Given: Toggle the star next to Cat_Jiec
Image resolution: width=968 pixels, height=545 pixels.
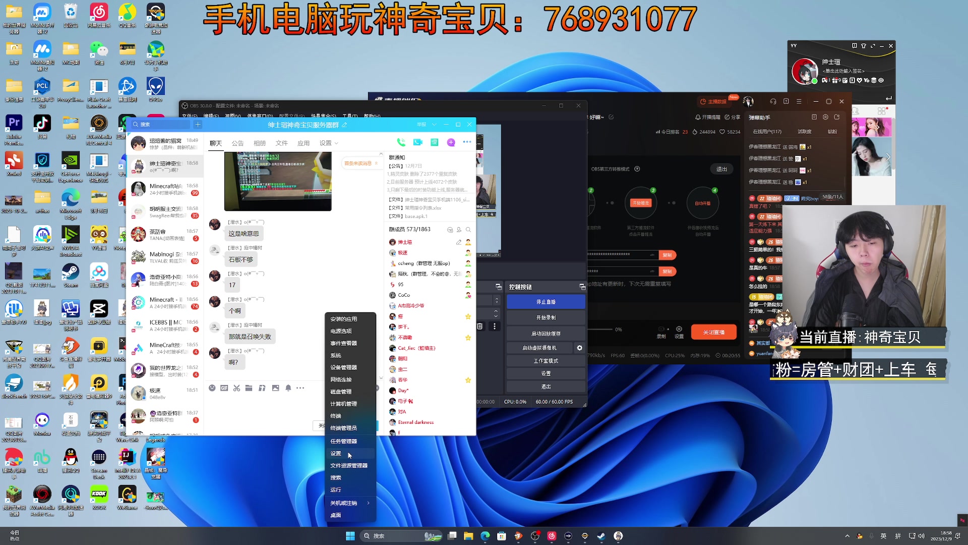Looking at the screenshot, I should pos(468,348).
